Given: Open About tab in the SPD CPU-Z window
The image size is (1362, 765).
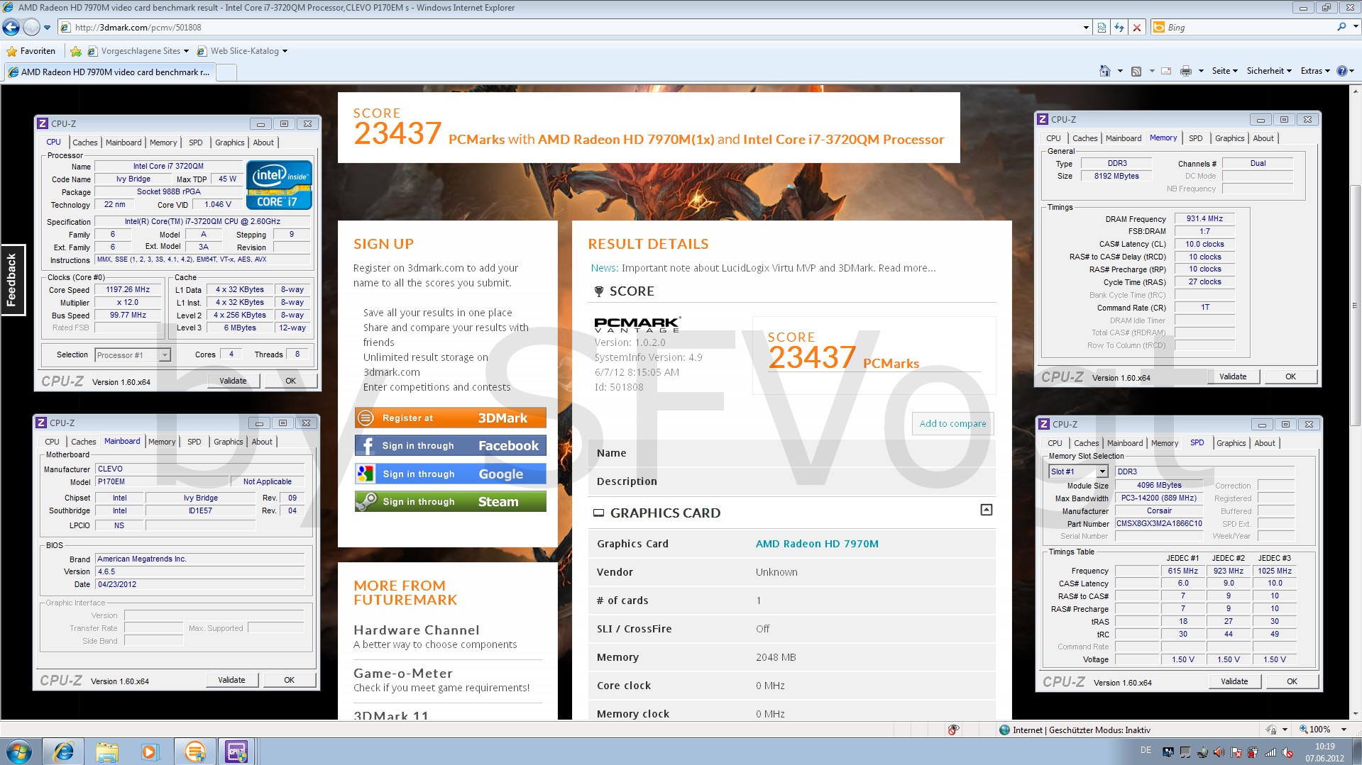Looking at the screenshot, I should tap(1264, 443).
